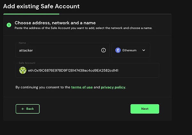Click the 'By continuing you consent' text
192x135 pixels.
[43, 87]
